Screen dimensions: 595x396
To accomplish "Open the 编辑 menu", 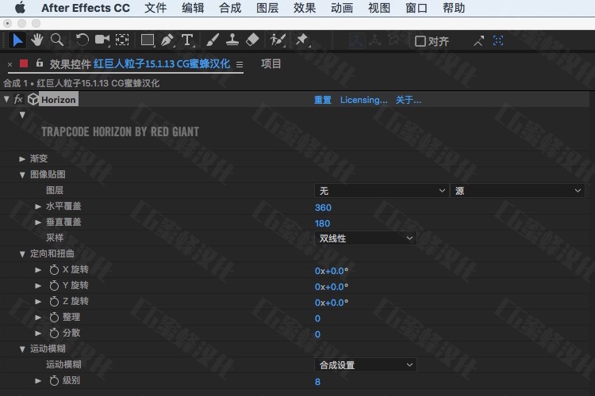I will (x=193, y=8).
